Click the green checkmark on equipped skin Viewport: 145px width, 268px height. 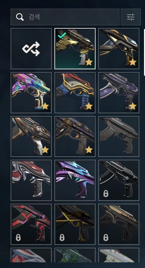[62, 36]
